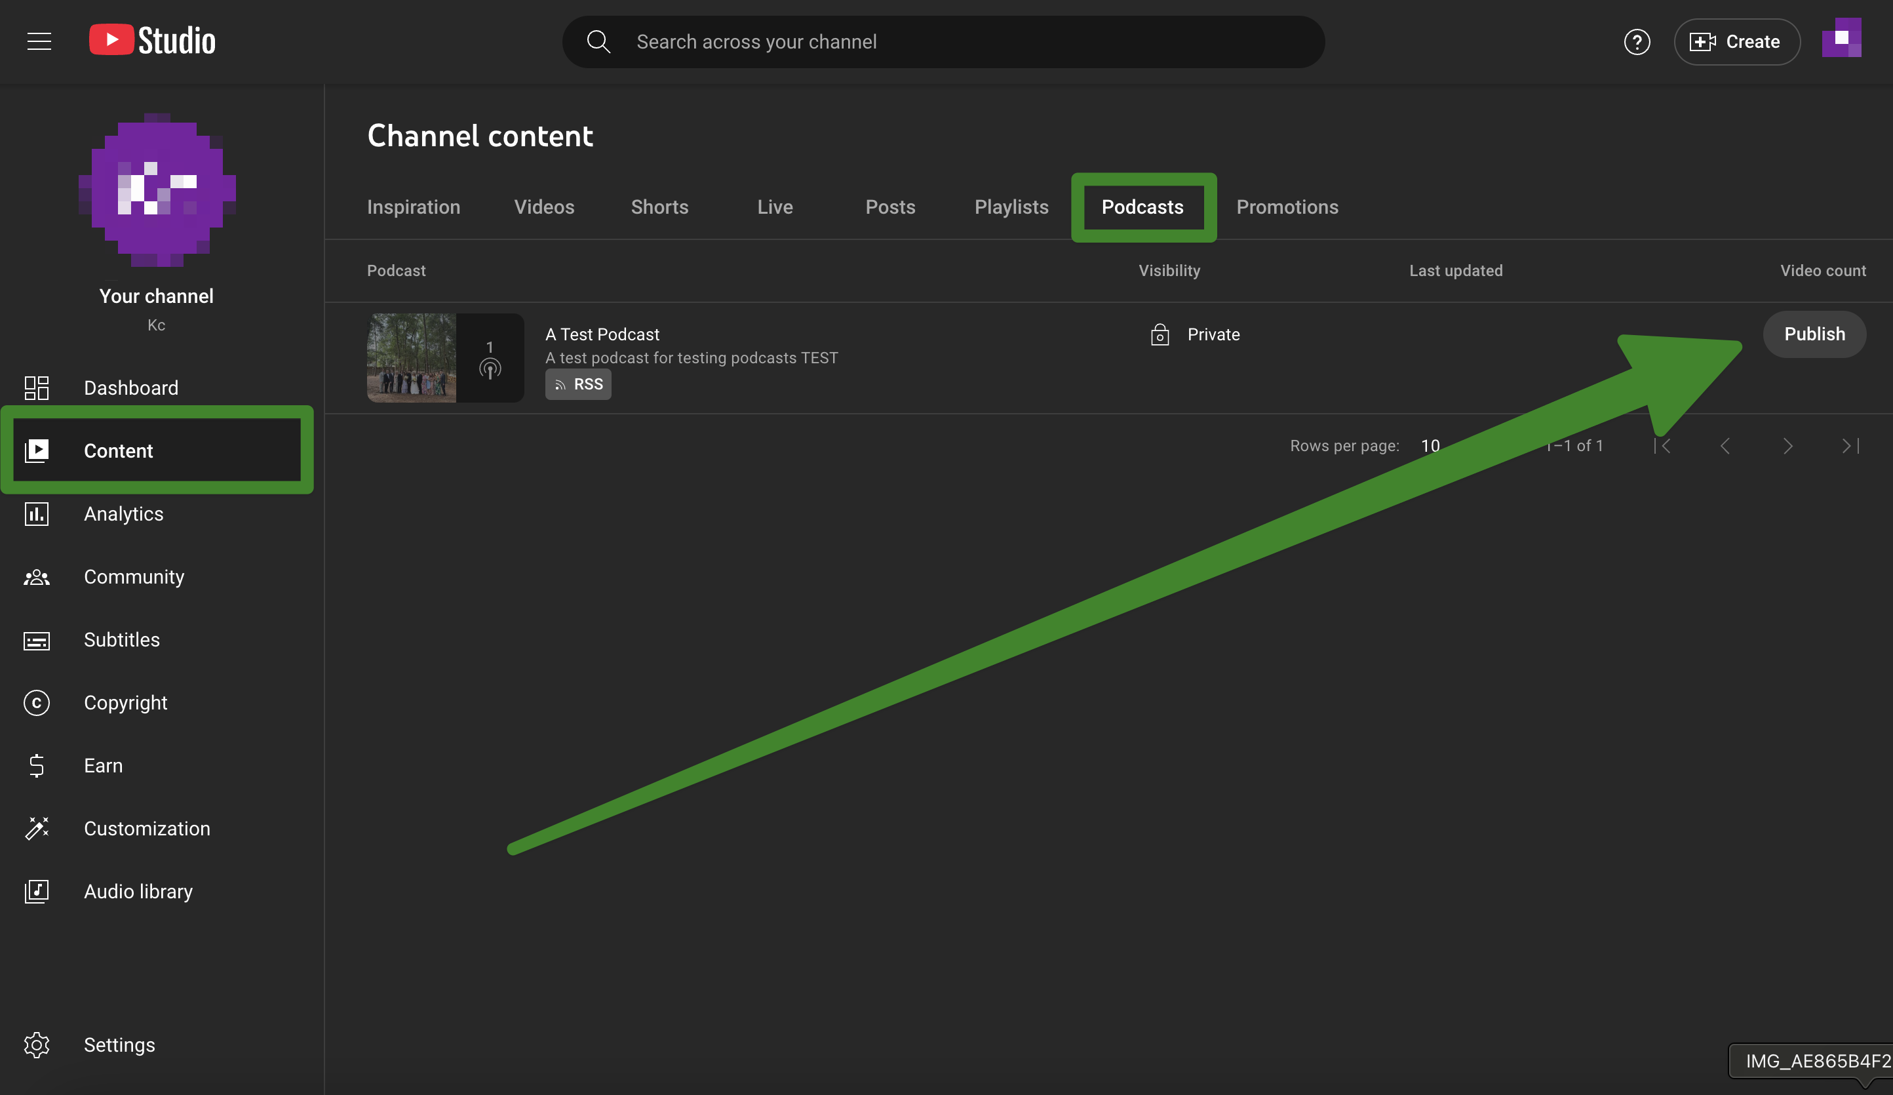Click the YouTube Studio logo
This screenshot has height=1095, width=1893.
point(153,41)
